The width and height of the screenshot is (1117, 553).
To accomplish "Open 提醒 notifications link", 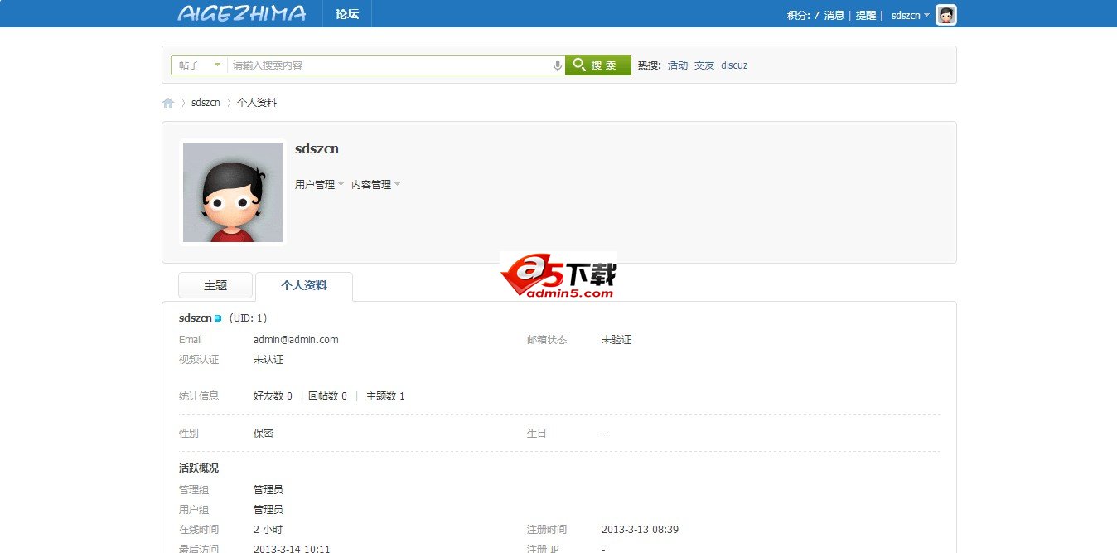I will (866, 15).
